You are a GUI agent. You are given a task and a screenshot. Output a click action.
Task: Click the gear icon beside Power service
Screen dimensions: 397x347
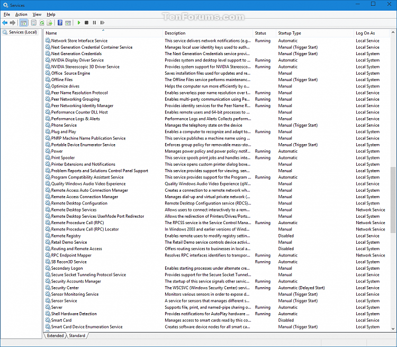click(48, 151)
